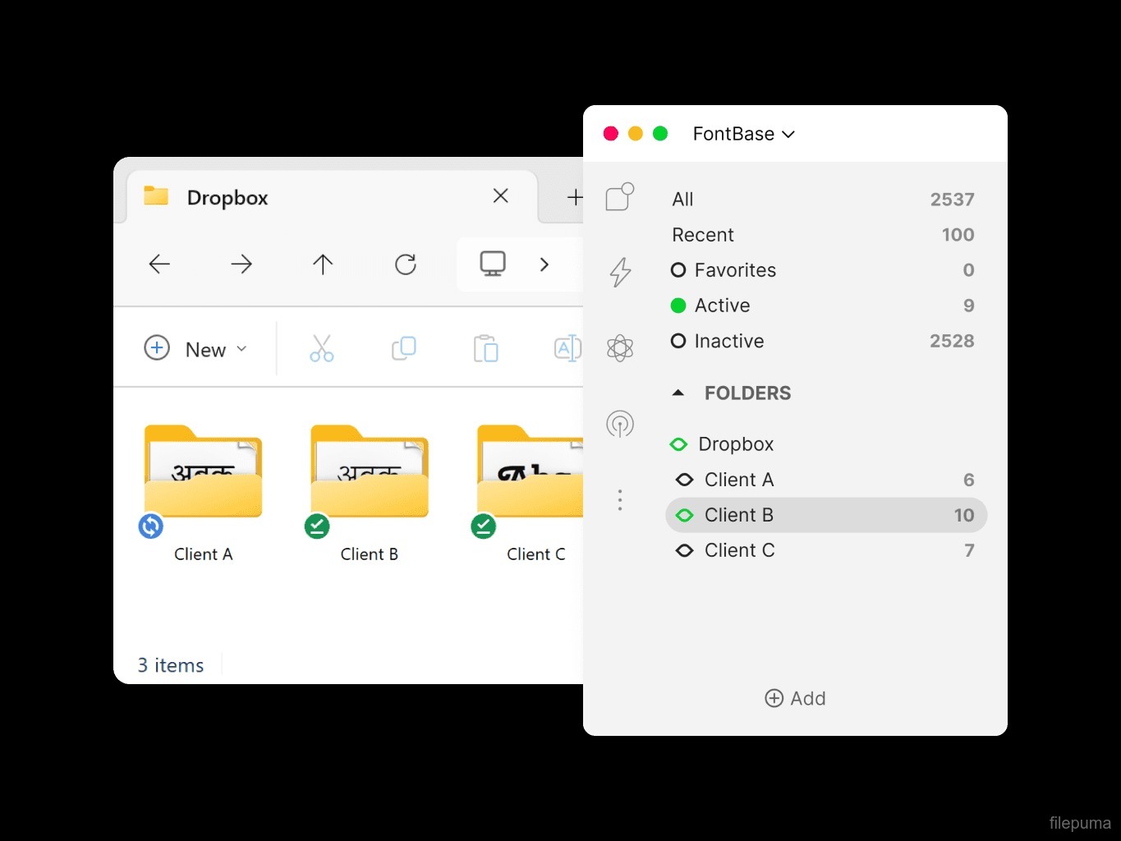Toggle activation circle for Favorites
Viewport: 1121px width, 841px height.
tap(678, 270)
